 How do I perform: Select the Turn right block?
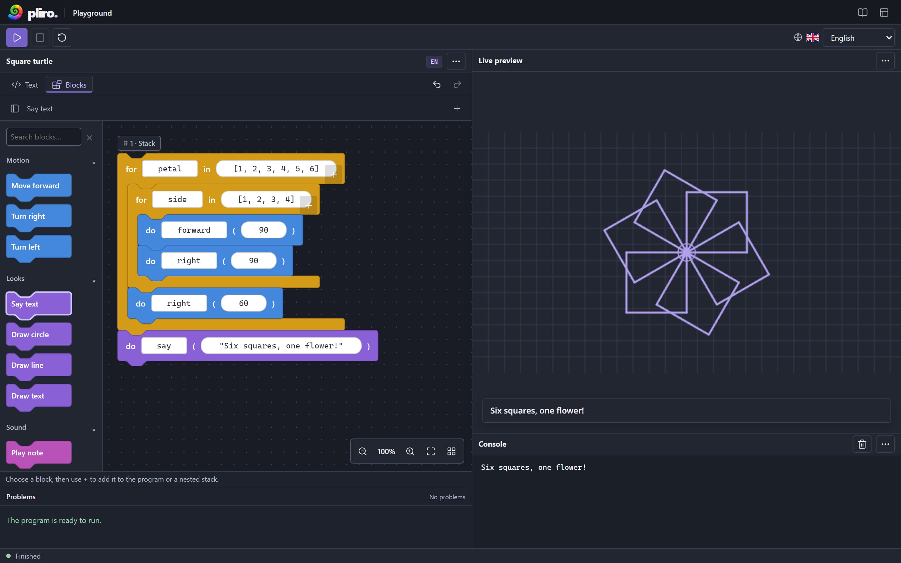click(x=39, y=216)
